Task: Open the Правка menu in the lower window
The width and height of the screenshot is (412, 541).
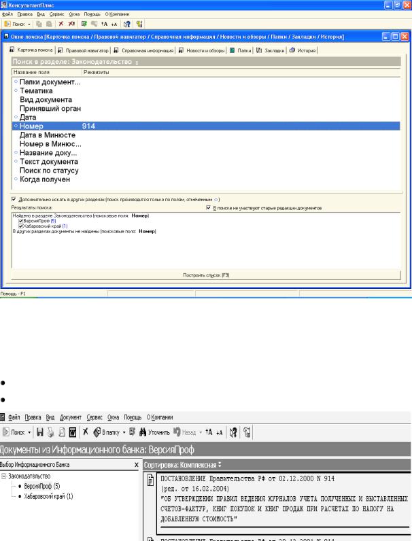Action: pos(33,417)
